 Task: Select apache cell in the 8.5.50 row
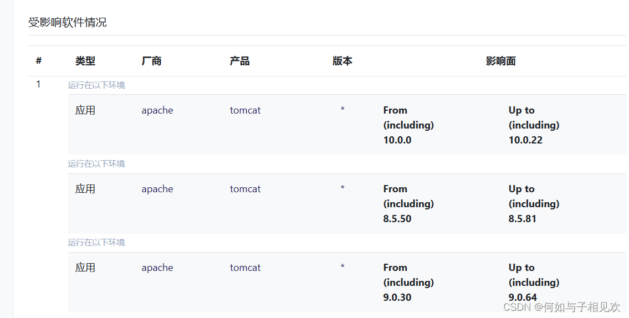[157, 189]
